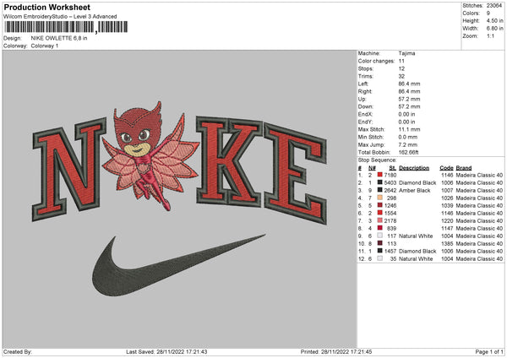Viewport: 507px width, 358px height.
Task: Click the Nike swoosh in the design preview
Action: coord(179,265)
